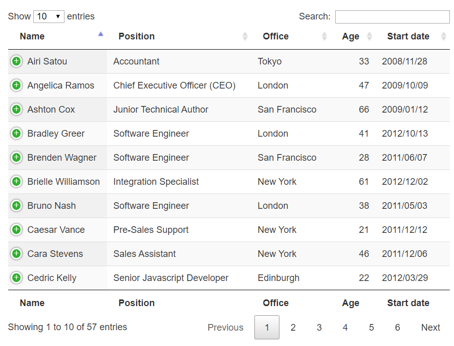
Task: Expand the Caesar Vance row
Action: pyautogui.click(x=16, y=230)
